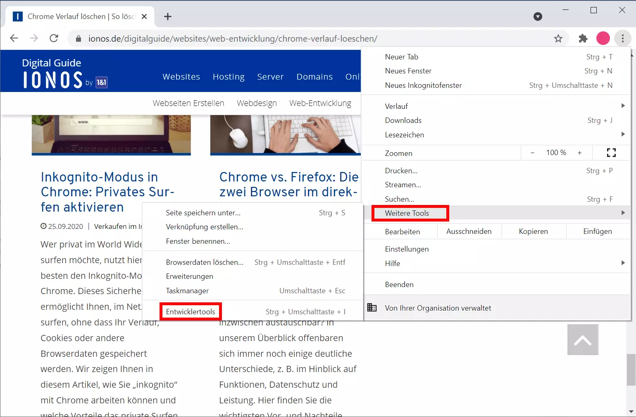Open the extensions puzzle icon
The image size is (636, 417).
pos(583,38)
